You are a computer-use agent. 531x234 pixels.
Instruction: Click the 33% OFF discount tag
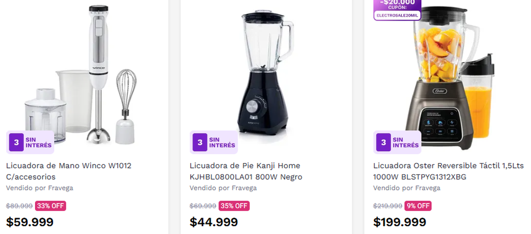tap(50, 206)
